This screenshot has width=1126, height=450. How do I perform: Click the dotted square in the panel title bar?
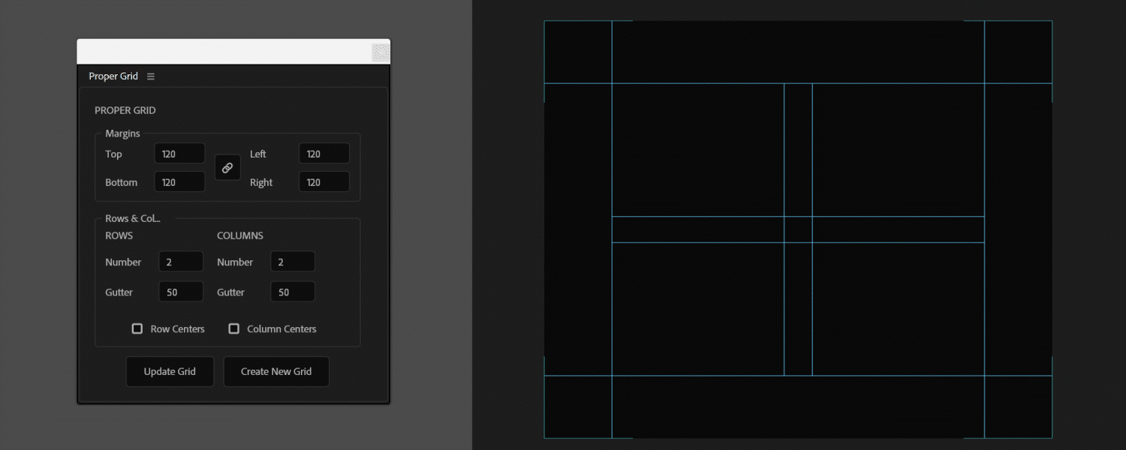tap(381, 52)
